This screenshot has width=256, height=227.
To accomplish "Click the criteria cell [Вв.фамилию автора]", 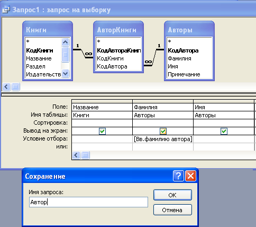I will point(163,139).
